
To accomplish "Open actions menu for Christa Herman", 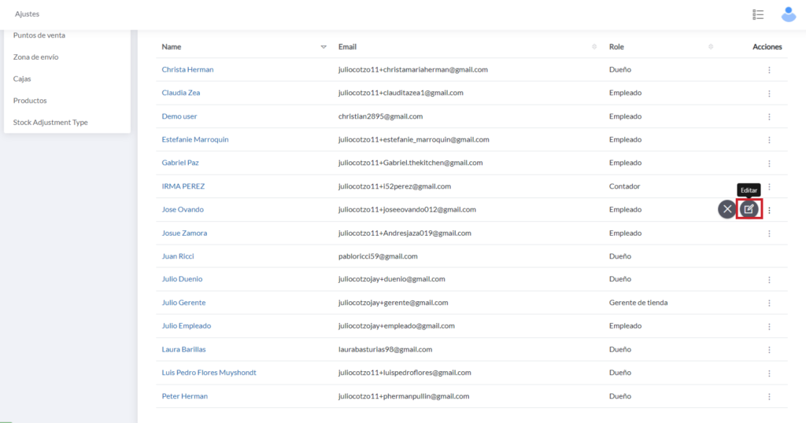I will tap(769, 70).
